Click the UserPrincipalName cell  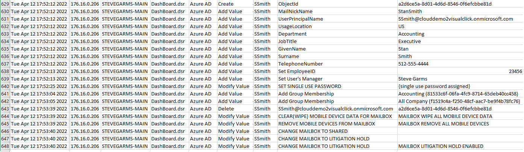(301, 19)
